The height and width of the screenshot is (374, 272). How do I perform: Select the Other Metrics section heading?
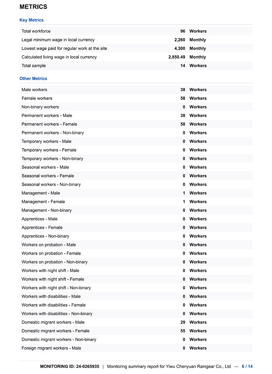33,79
